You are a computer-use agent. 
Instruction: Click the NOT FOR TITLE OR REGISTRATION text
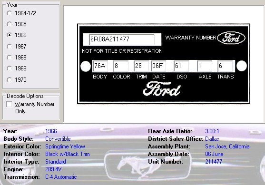(122, 51)
